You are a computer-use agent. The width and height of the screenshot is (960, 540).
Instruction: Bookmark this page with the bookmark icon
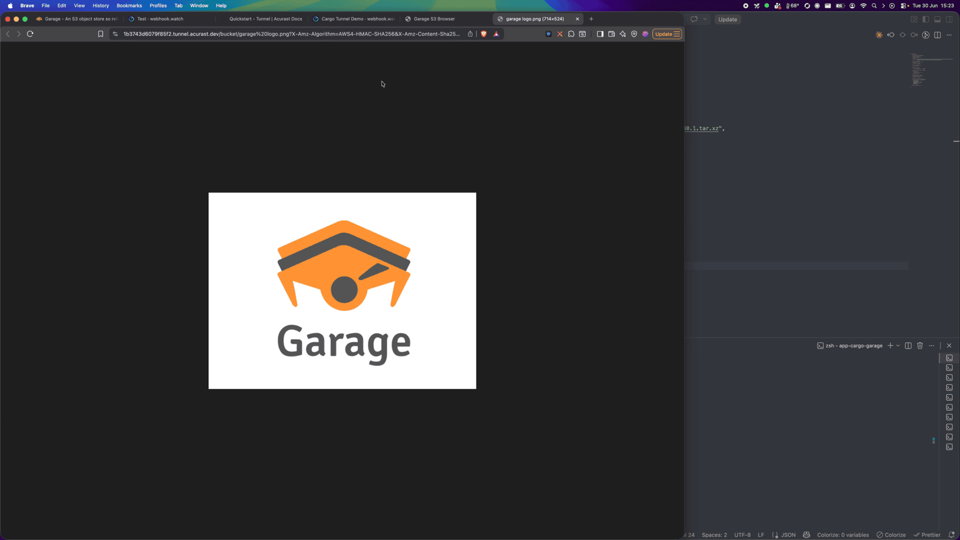[100, 34]
